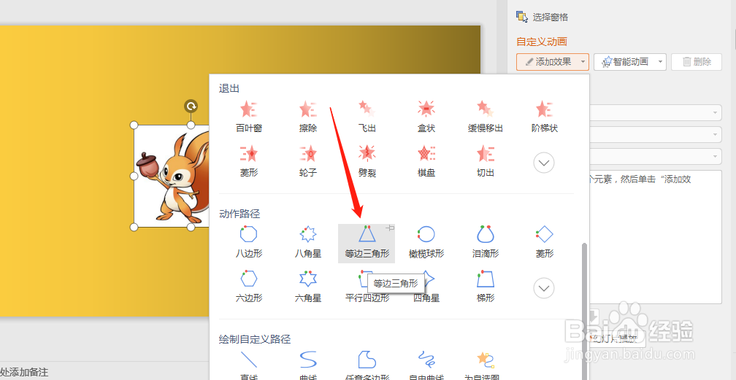Click the notes field 添加备注
Image resolution: width=736 pixels, height=380 pixels.
pos(24,373)
